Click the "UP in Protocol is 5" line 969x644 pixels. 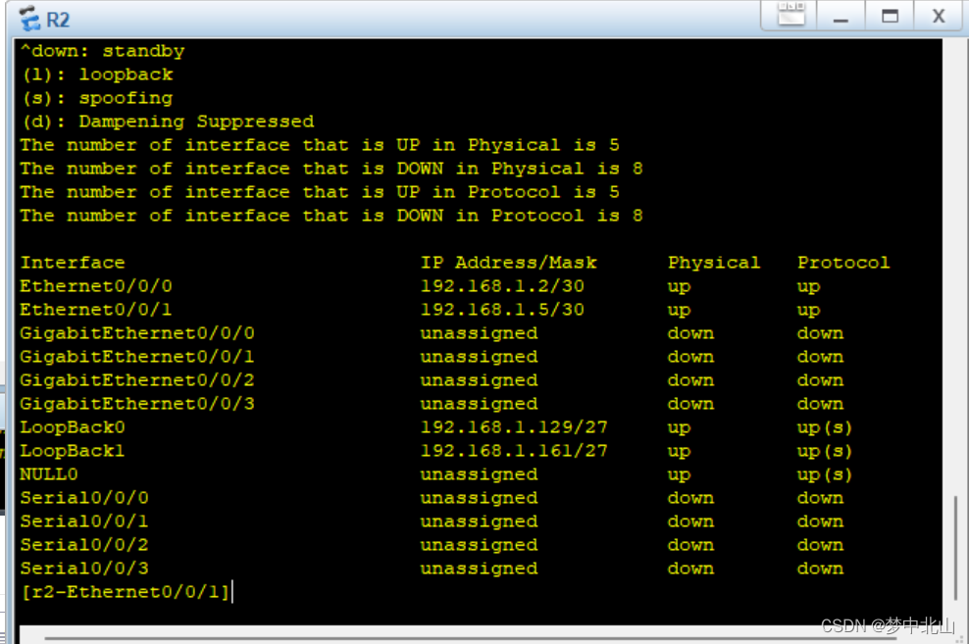(320, 192)
